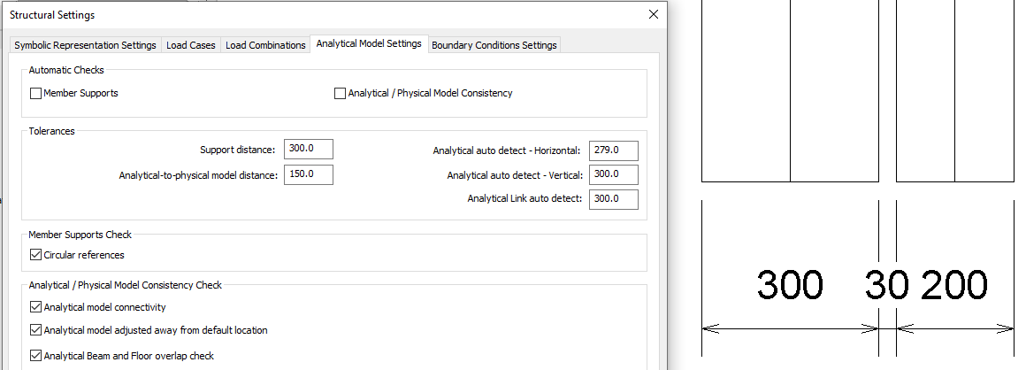Switch to the Load Combinations tab
Screen dimensions: 1026x370
pyautogui.click(x=265, y=45)
